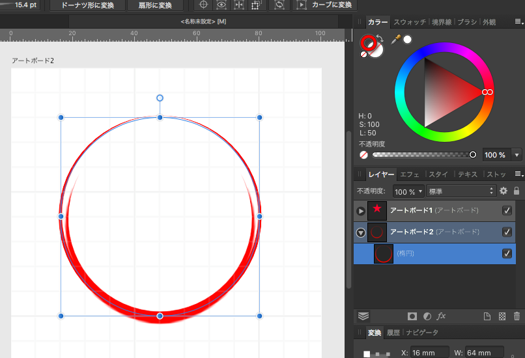Click the color picker eyedropper icon
This screenshot has width=525, height=358.
pos(395,40)
